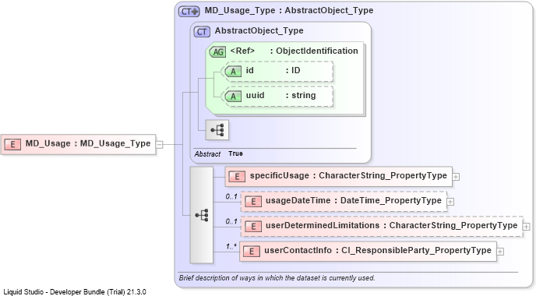Click the E icon of userContactInfo

point(251,252)
